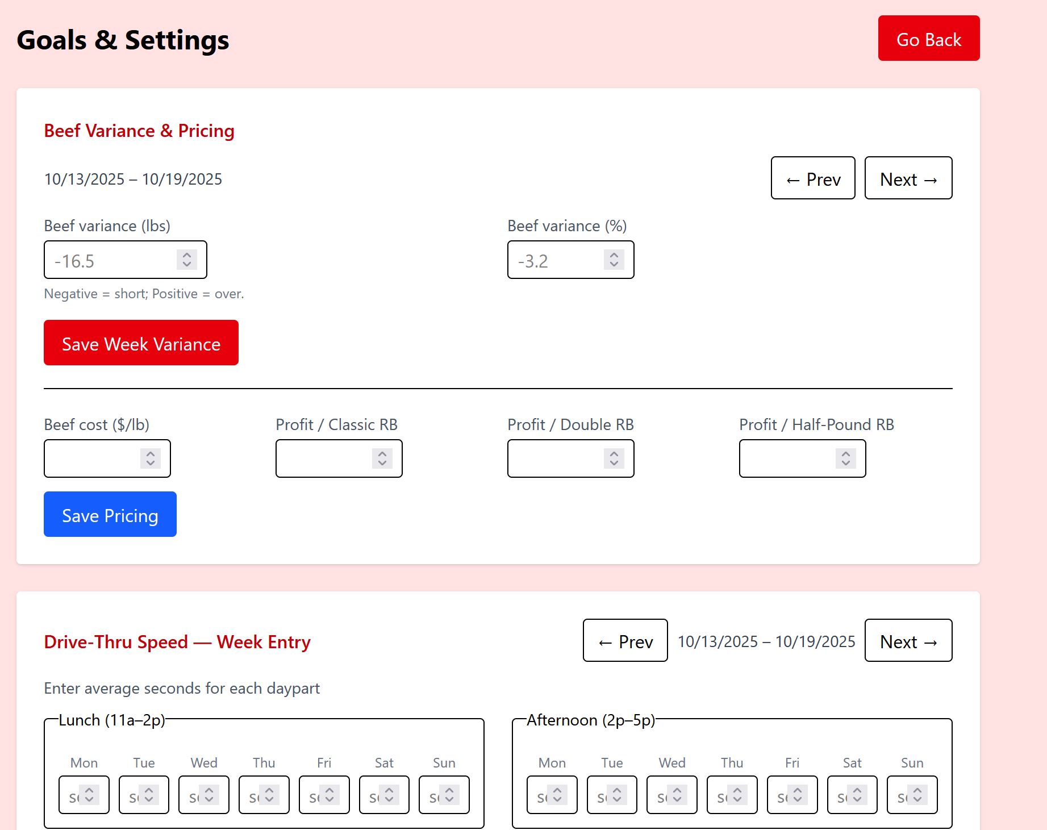1047x830 pixels.
Task: Click Lunch Sunday seconds field
Action: coord(444,795)
